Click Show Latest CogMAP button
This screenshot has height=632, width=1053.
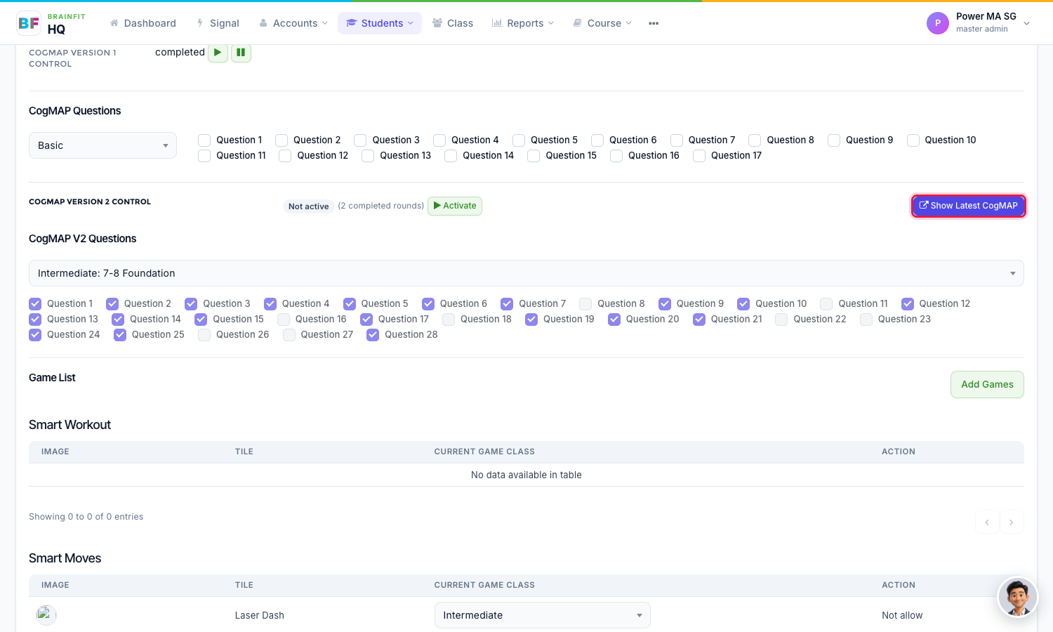click(968, 206)
